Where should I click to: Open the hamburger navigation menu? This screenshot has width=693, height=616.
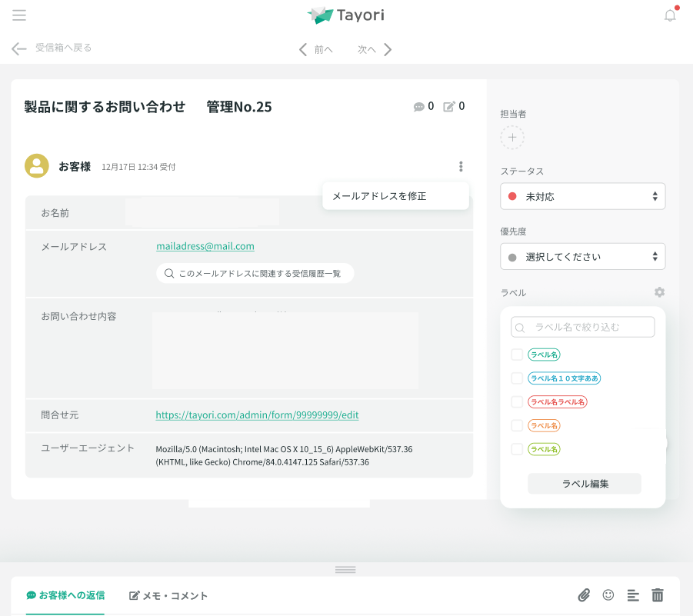(19, 15)
